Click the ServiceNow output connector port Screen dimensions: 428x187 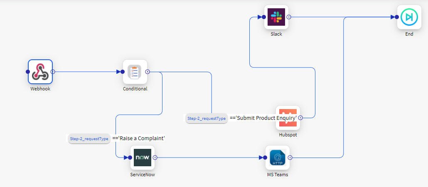pos(155,157)
